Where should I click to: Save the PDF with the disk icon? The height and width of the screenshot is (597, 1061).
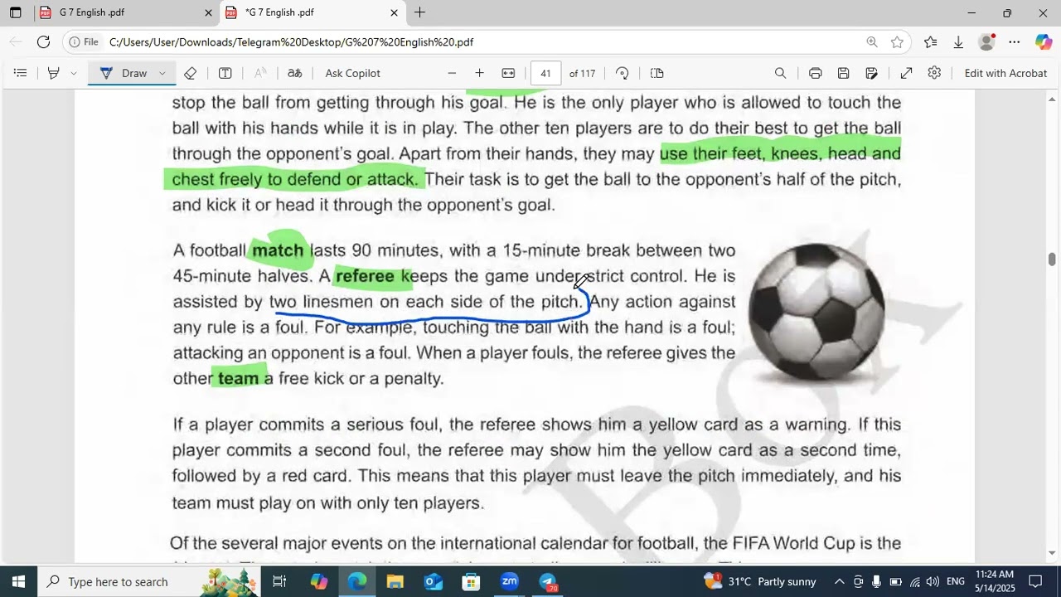pyautogui.click(x=843, y=73)
